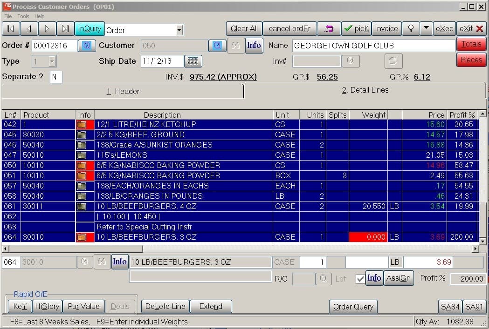Click the Info button next to Lot checkbox
Image resolution: width=489 pixels, height=329 pixels.
click(x=374, y=278)
